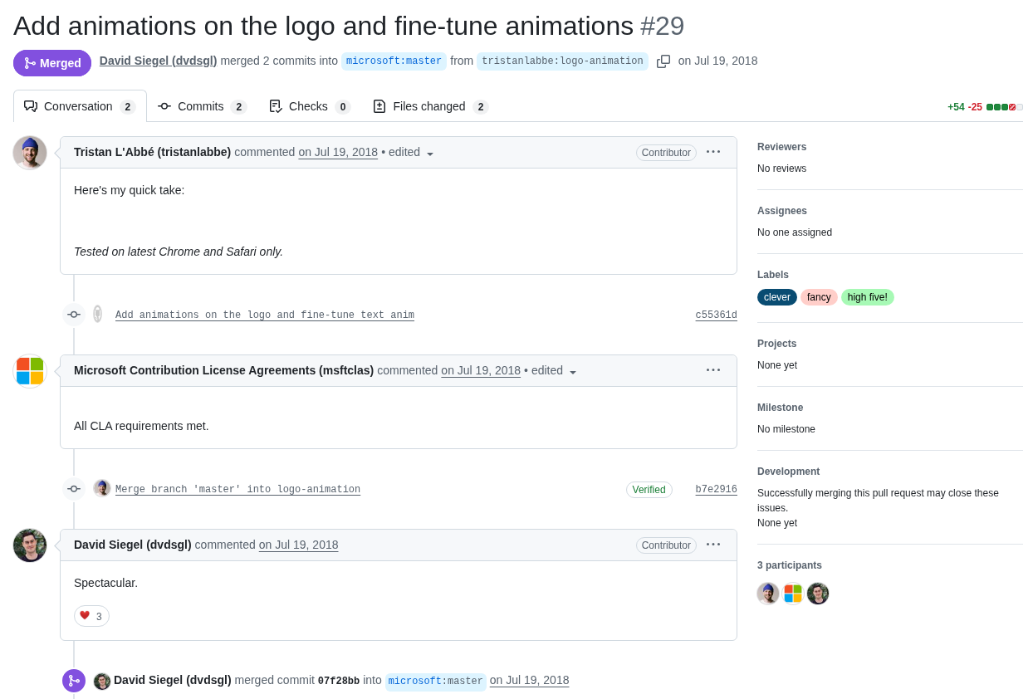Screen dimensions: 1033x699
Task: Click the '+54' additions count
Action: (x=956, y=107)
